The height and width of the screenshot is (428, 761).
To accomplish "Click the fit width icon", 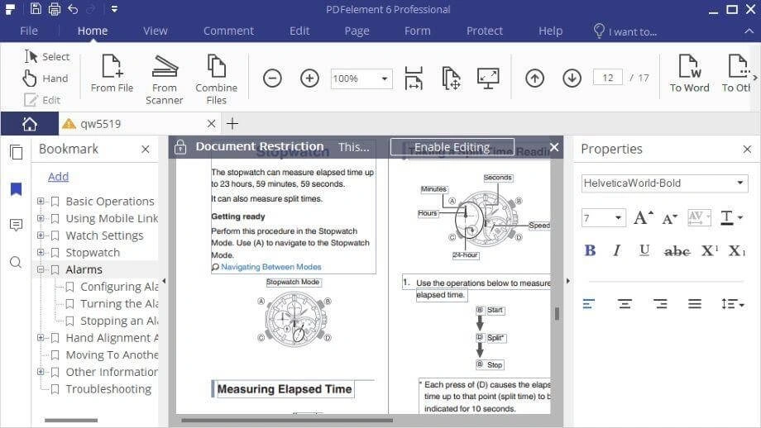I will point(414,78).
